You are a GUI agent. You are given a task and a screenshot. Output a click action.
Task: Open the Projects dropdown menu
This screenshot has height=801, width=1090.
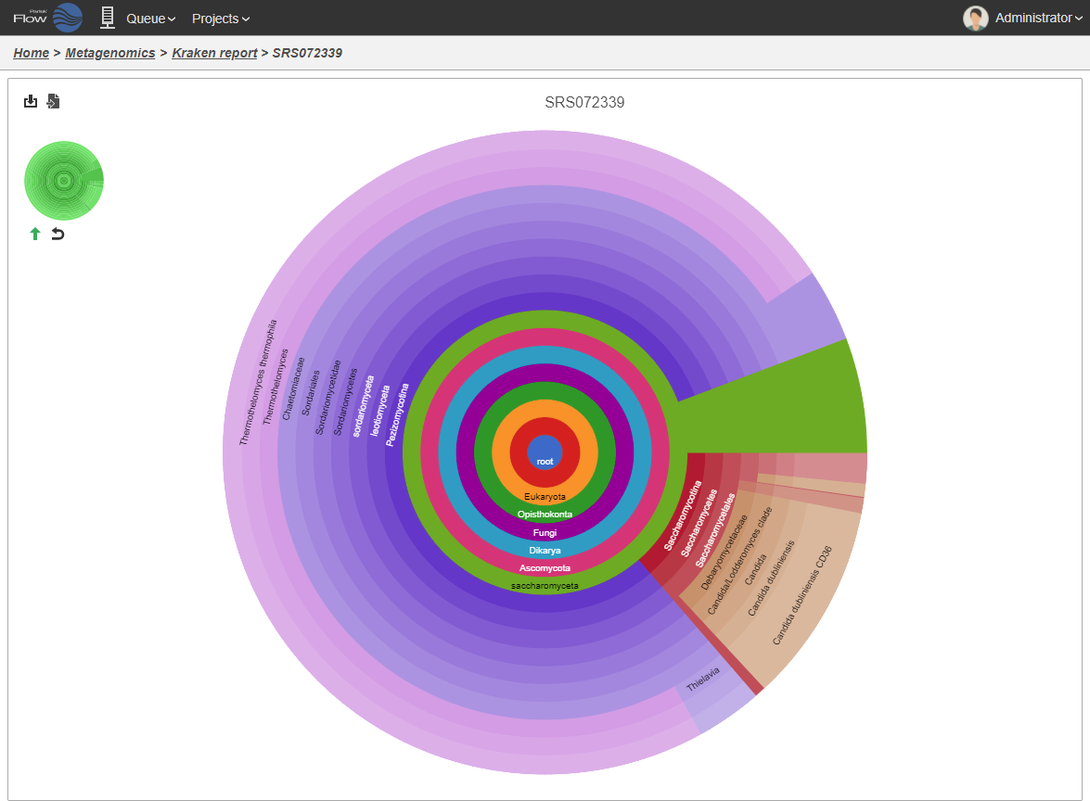(221, 19)
